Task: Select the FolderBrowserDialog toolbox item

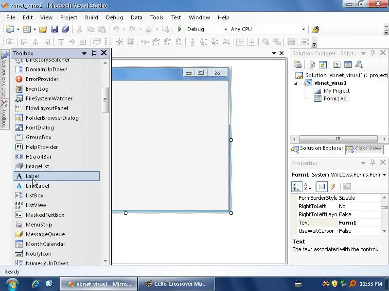Action: [56, 118]
